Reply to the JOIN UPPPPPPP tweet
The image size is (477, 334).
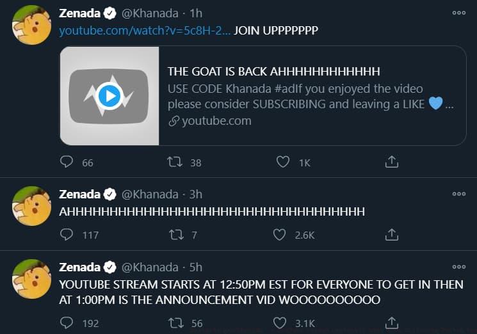[67, 162]
